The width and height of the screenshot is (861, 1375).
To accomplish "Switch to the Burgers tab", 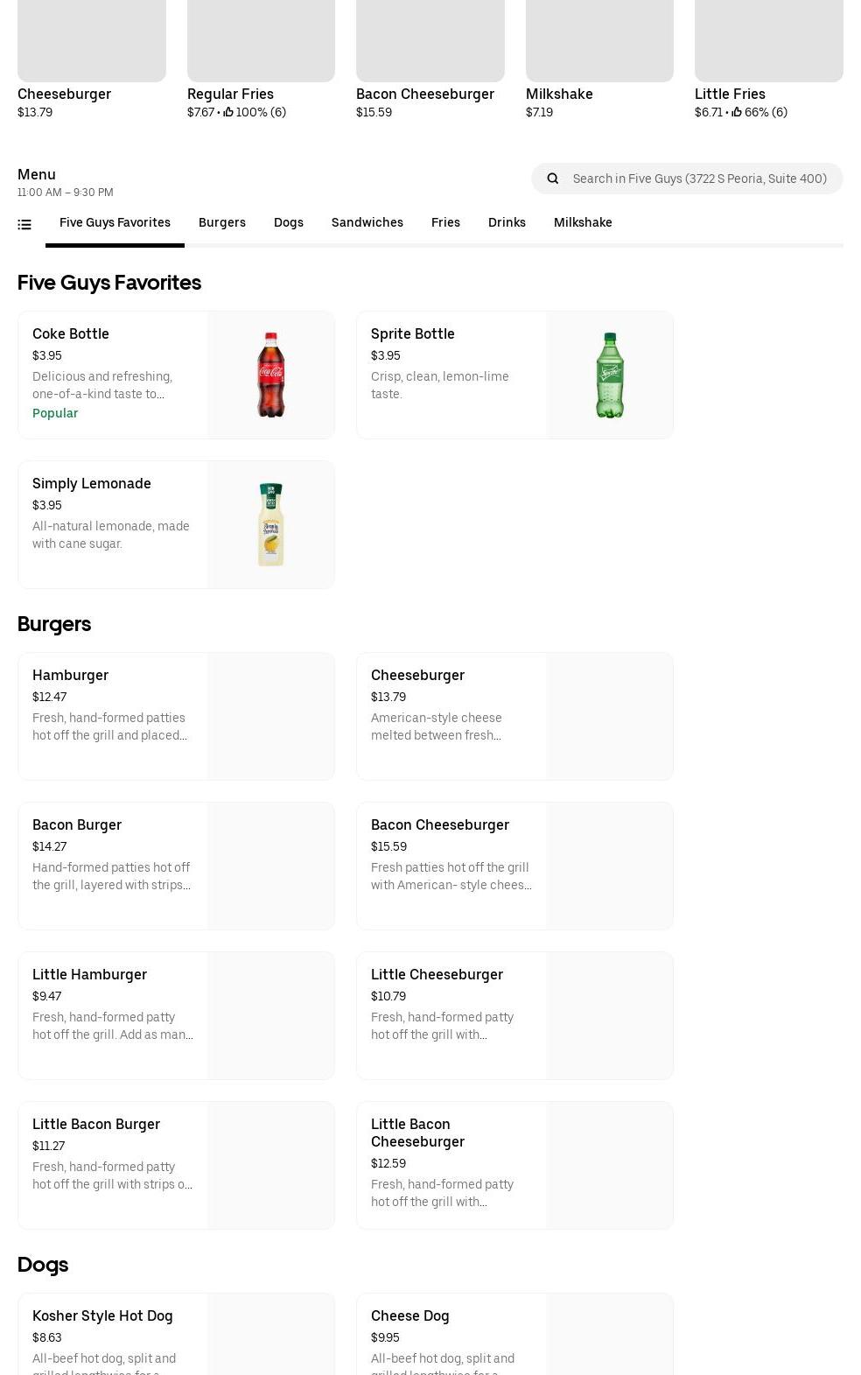I will (x=222, y=223).
